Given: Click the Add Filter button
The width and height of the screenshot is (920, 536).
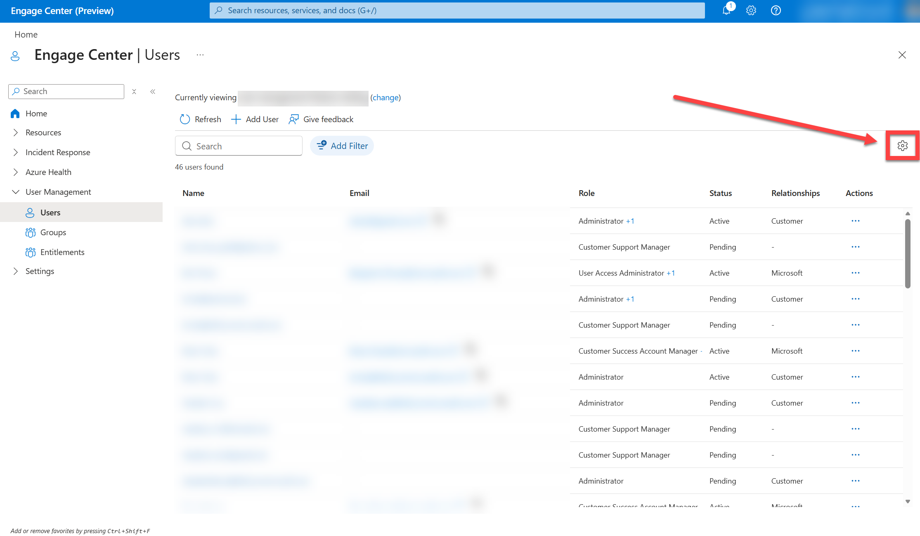Looking at the screenshot, I should (342, 146).
